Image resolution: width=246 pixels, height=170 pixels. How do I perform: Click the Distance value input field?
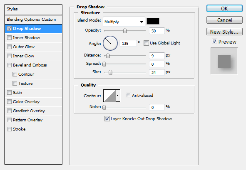point(157,56)
